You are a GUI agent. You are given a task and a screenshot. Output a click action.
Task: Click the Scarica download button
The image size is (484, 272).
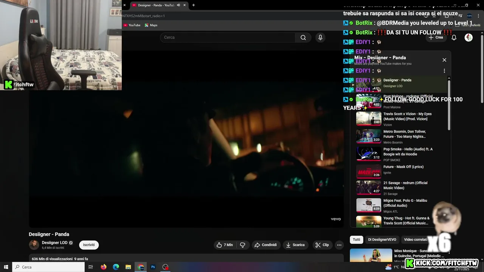click(295, 245)
